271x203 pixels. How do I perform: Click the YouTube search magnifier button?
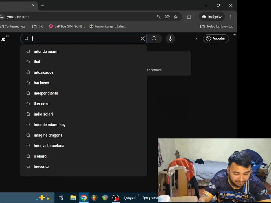coord(154,39)
